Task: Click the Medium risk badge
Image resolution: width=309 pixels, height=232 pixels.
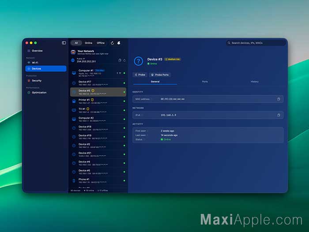Action: coord(173,59)
